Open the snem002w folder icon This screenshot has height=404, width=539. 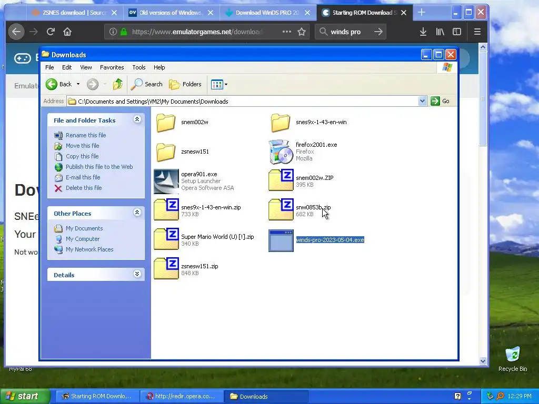[x=166, y=123]
